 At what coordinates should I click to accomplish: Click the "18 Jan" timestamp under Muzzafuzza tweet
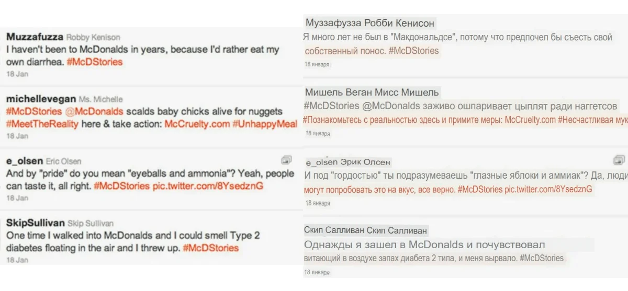tap(17, 74)
